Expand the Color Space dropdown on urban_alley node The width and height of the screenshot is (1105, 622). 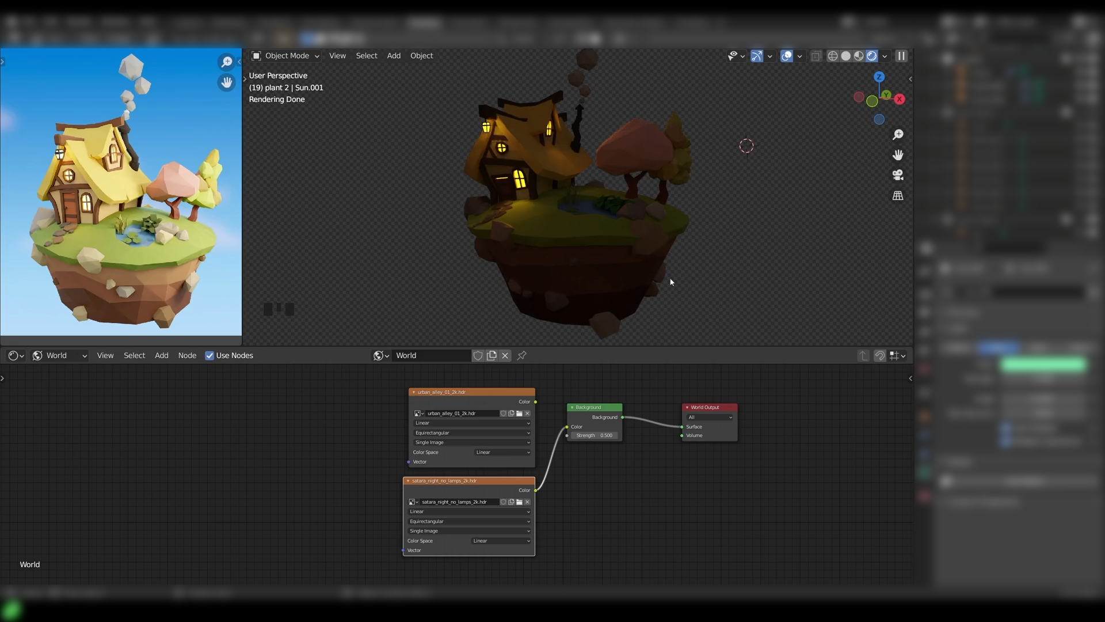pos(501,452)
